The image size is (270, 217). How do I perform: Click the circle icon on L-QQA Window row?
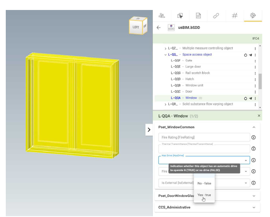(245, 98)
